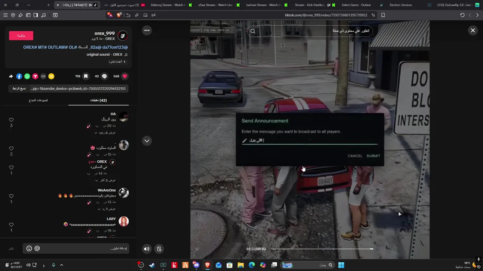Open File Explorer from the taskbar

[x=240, y=265]
